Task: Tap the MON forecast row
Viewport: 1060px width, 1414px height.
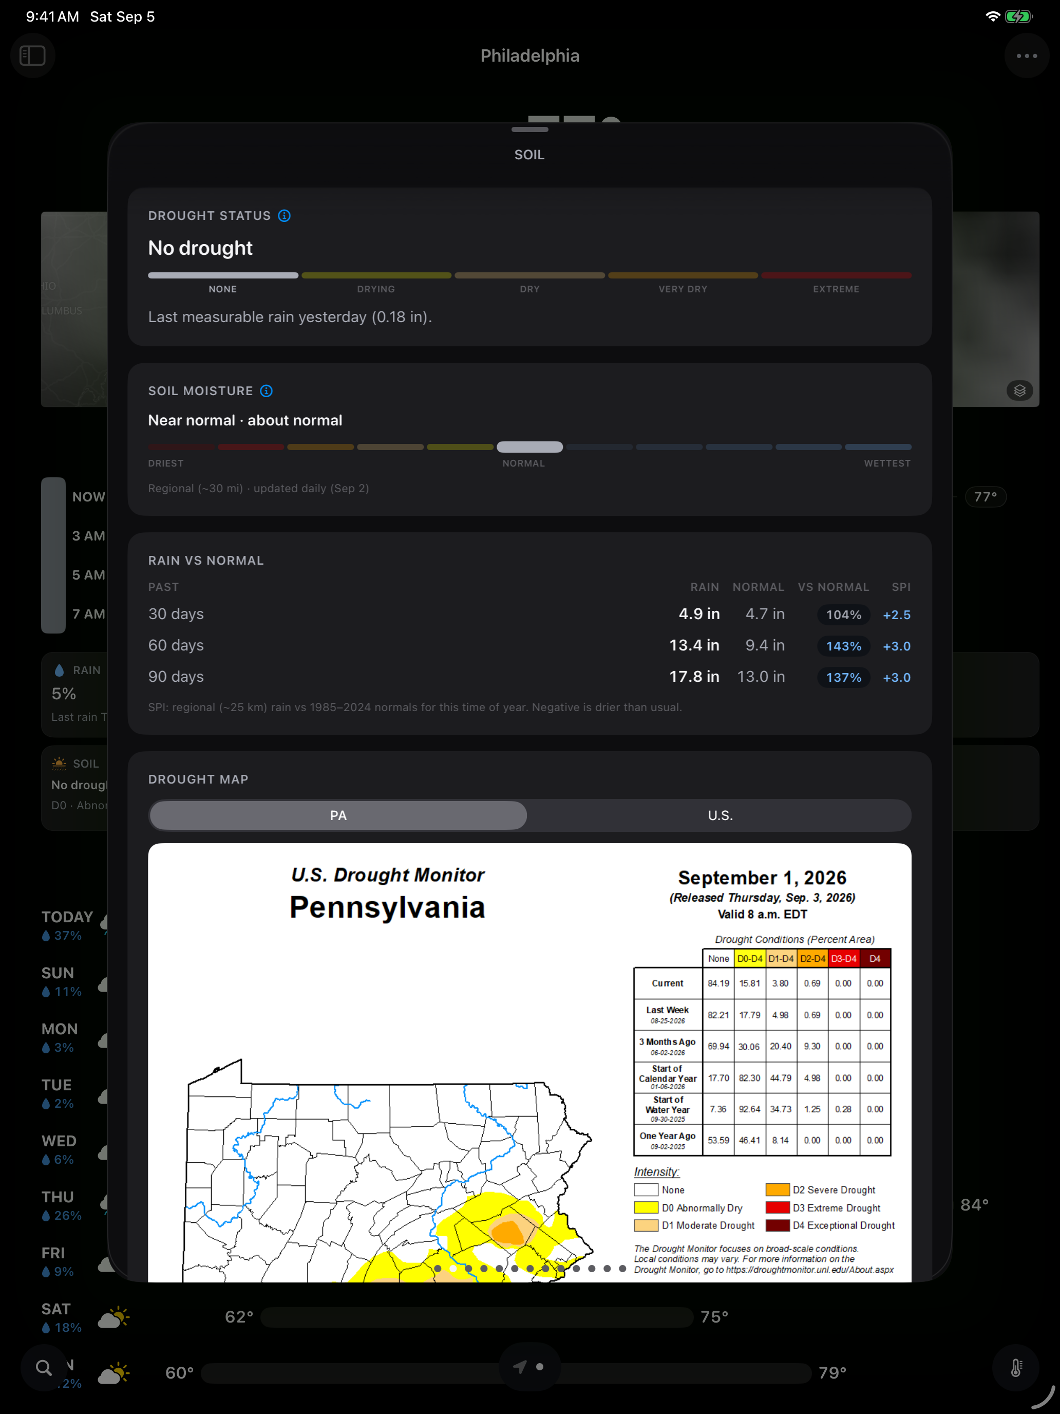Action: click(x=73, y=1038)
